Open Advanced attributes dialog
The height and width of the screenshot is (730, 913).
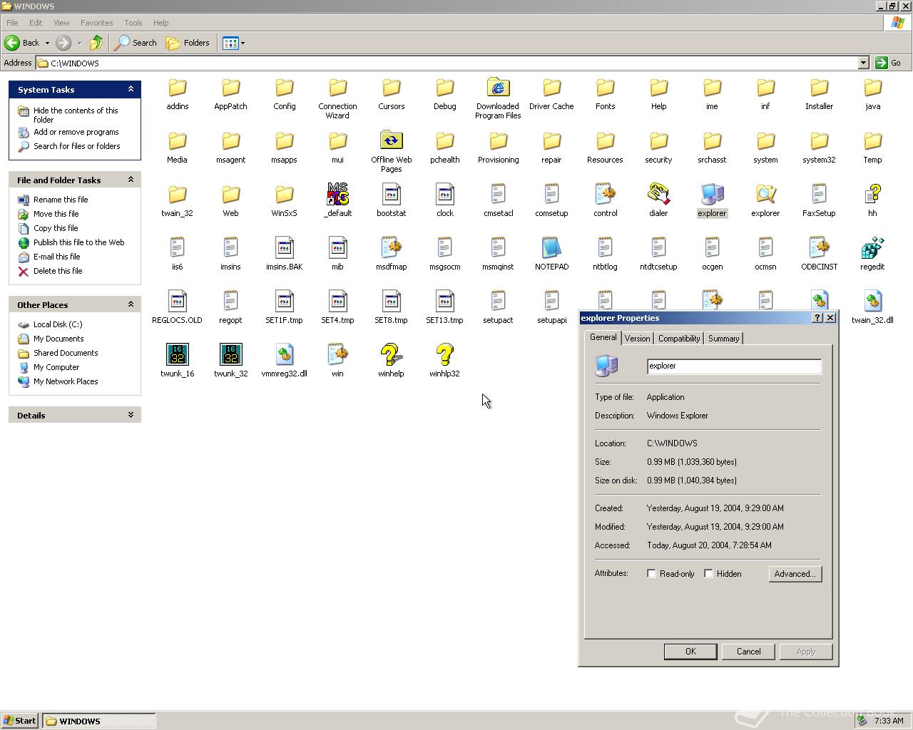tap(795, 574)
